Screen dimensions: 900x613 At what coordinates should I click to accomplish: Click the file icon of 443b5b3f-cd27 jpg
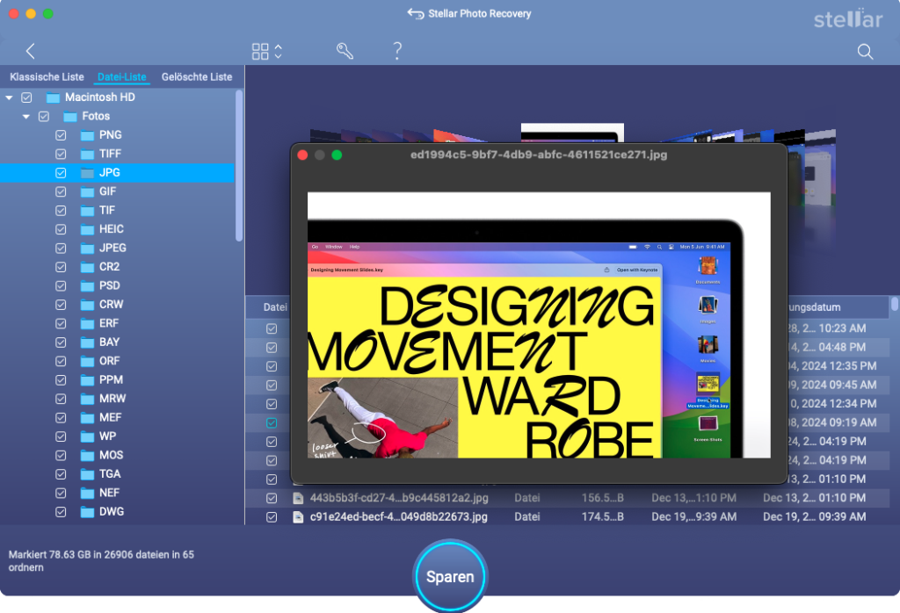tap(298, 498)
